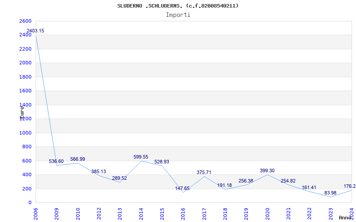This screenshot has height=222, width=356.
Task: Click the 254.82 value label
Action: [x=288, y=181]
